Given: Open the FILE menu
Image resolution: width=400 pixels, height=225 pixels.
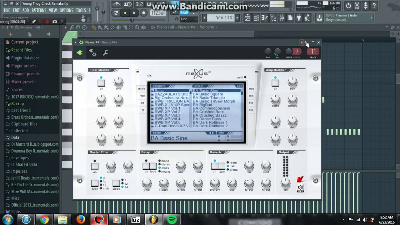Looking at the screenshot, I should (7, 10).
